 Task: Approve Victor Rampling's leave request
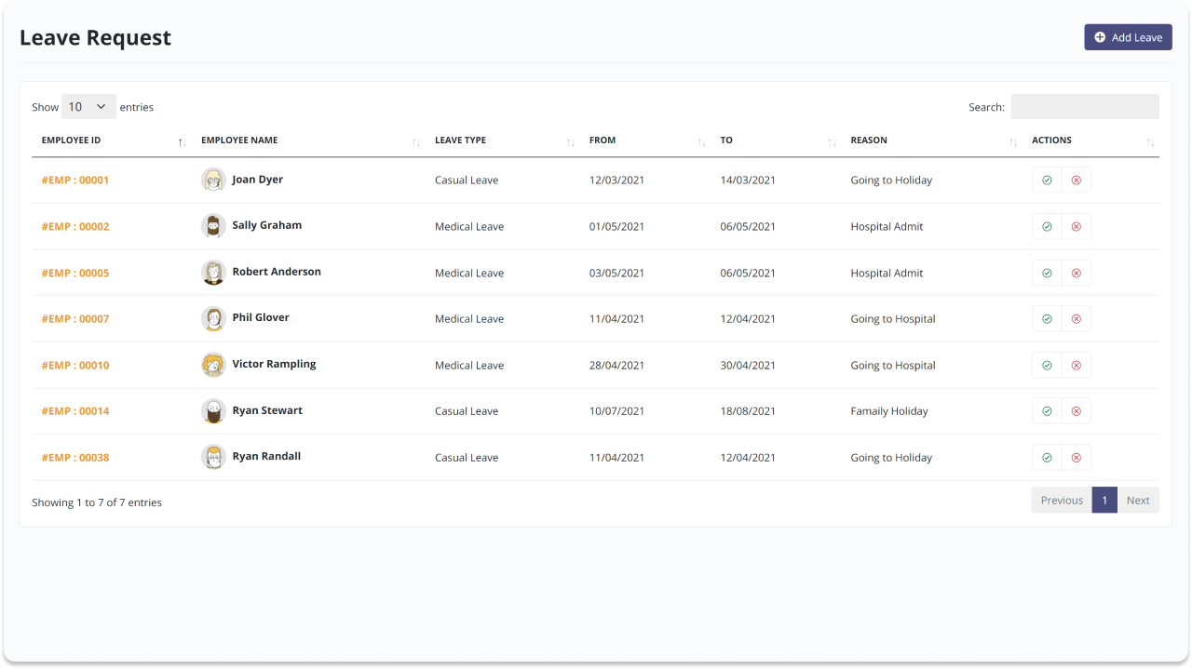click(x=1046, y=364)
